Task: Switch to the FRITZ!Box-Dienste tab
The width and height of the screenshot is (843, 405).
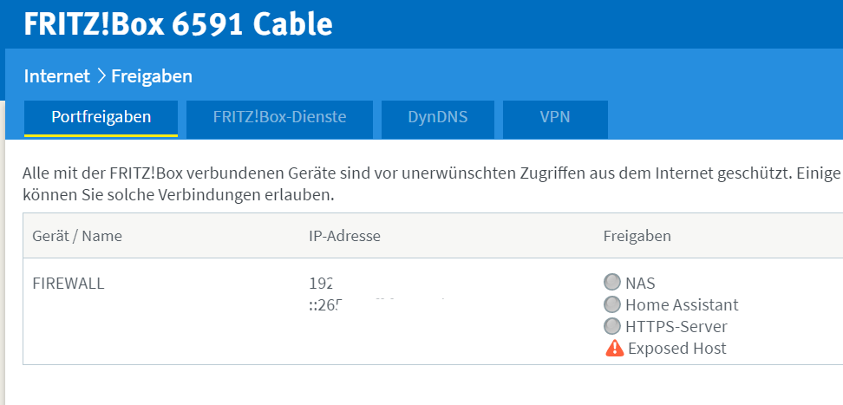Action: (279, 117)
